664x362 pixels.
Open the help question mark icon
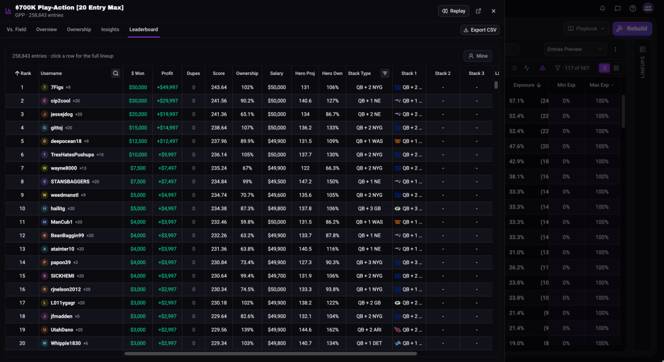coord(633,8)
